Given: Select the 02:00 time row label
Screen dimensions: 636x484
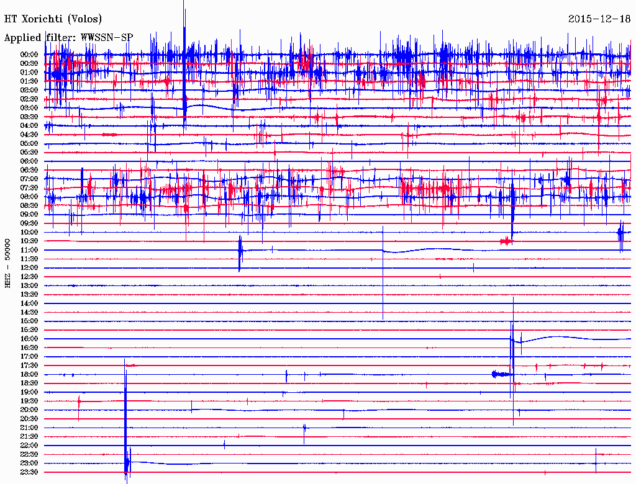Looking at the screenshot, I should [x=29, y=91].
